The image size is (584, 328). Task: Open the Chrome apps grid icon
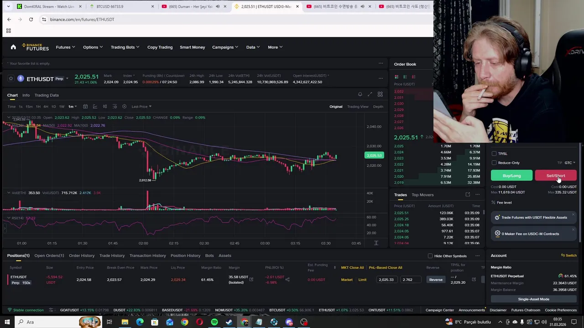[8, 31]
